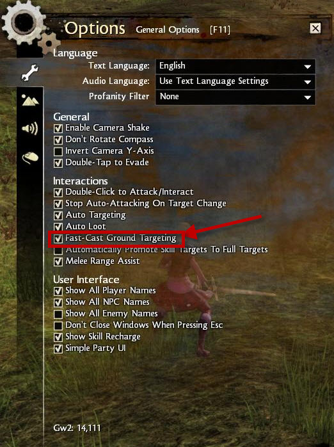The height and width of the screenshot is (447, 334).
Task: Expand the Text Language dropdown arrow
Action: coord(307,67)
